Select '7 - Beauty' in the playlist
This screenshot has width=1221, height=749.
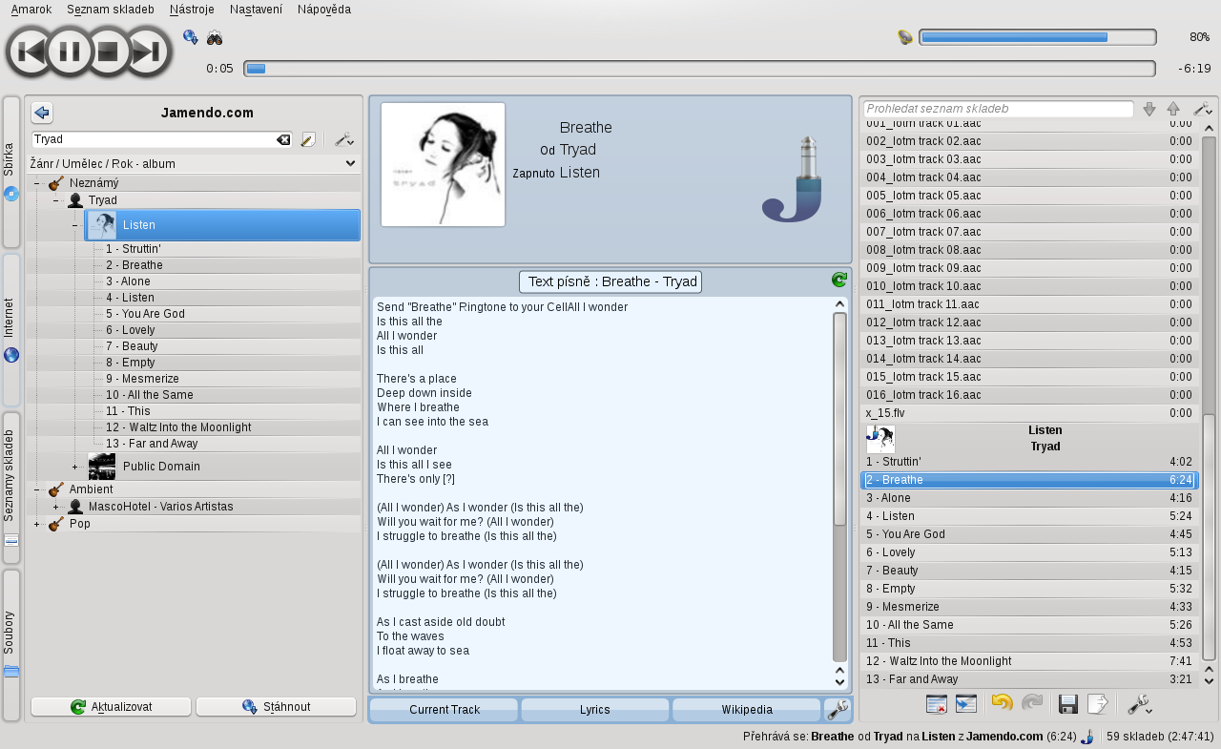(x=1029, y=571)
